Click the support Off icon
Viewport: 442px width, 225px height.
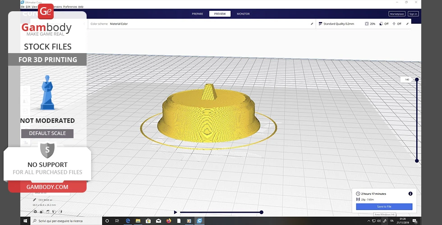click(381, 24)
